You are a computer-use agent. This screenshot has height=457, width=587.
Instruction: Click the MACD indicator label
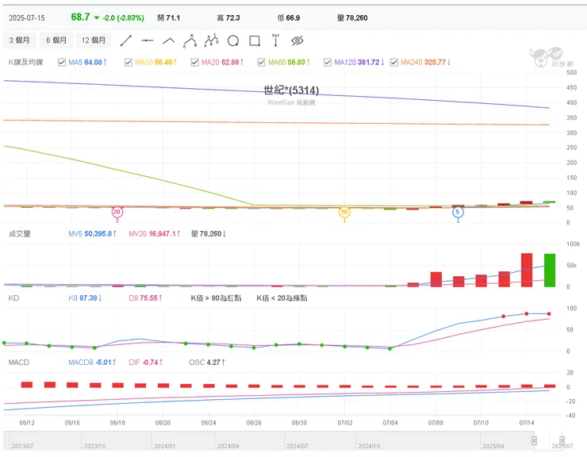[19, 363]
